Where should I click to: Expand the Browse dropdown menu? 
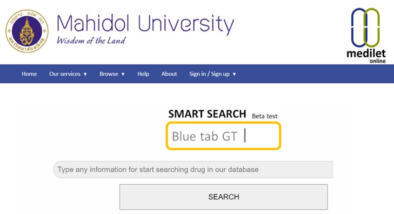click(112, 74)
